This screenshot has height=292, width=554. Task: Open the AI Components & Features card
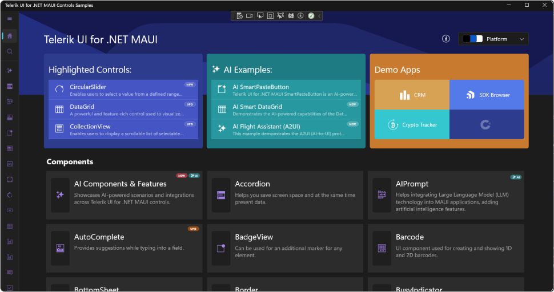(125, 195)
